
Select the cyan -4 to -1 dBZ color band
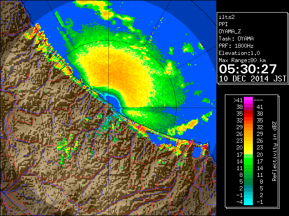(248, 202)
